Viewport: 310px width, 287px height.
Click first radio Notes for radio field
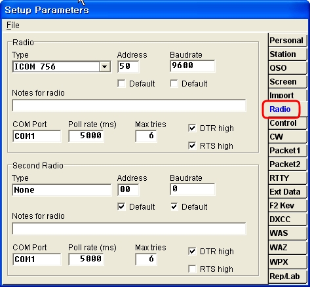click(129, 105)
